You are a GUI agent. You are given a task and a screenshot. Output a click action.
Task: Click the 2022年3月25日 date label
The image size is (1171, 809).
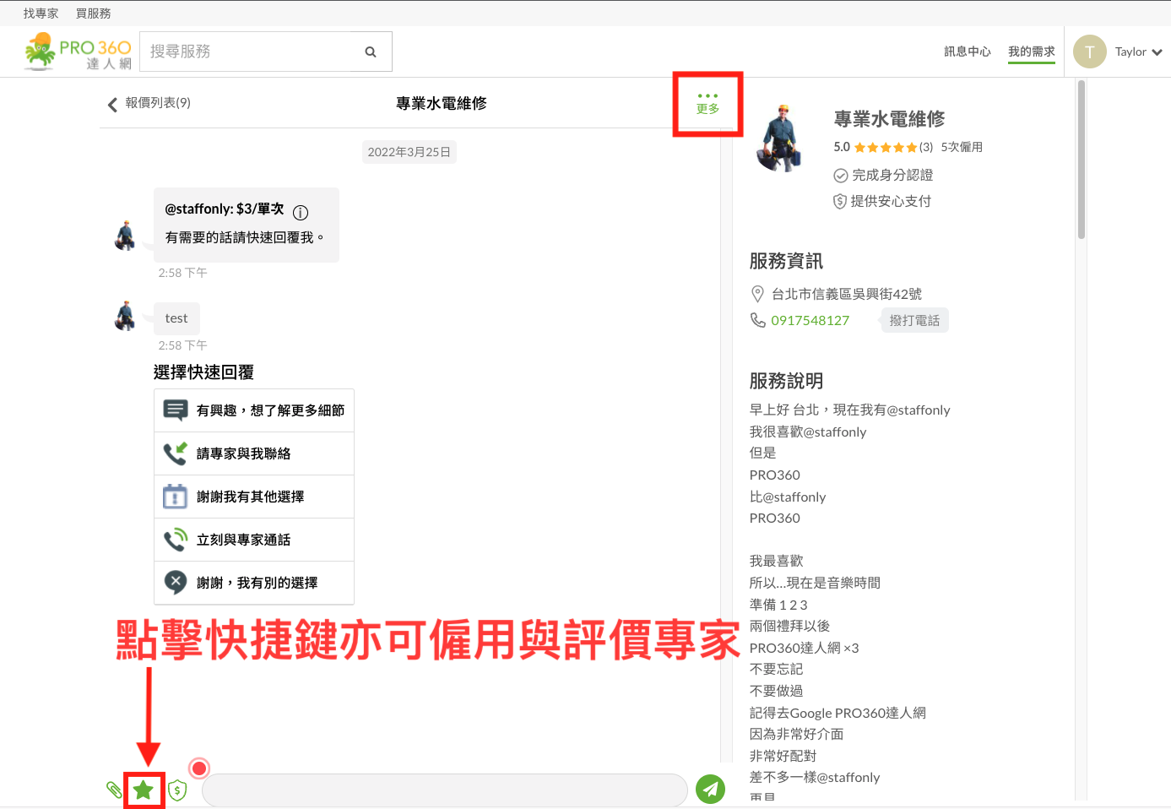(x=409, y=152)
